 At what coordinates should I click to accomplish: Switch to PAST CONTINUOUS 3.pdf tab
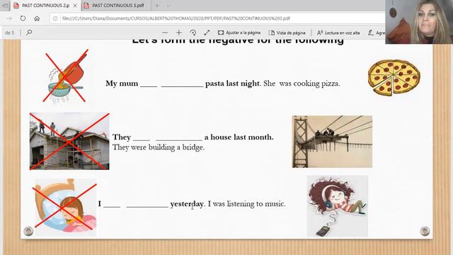pos(115,6)
